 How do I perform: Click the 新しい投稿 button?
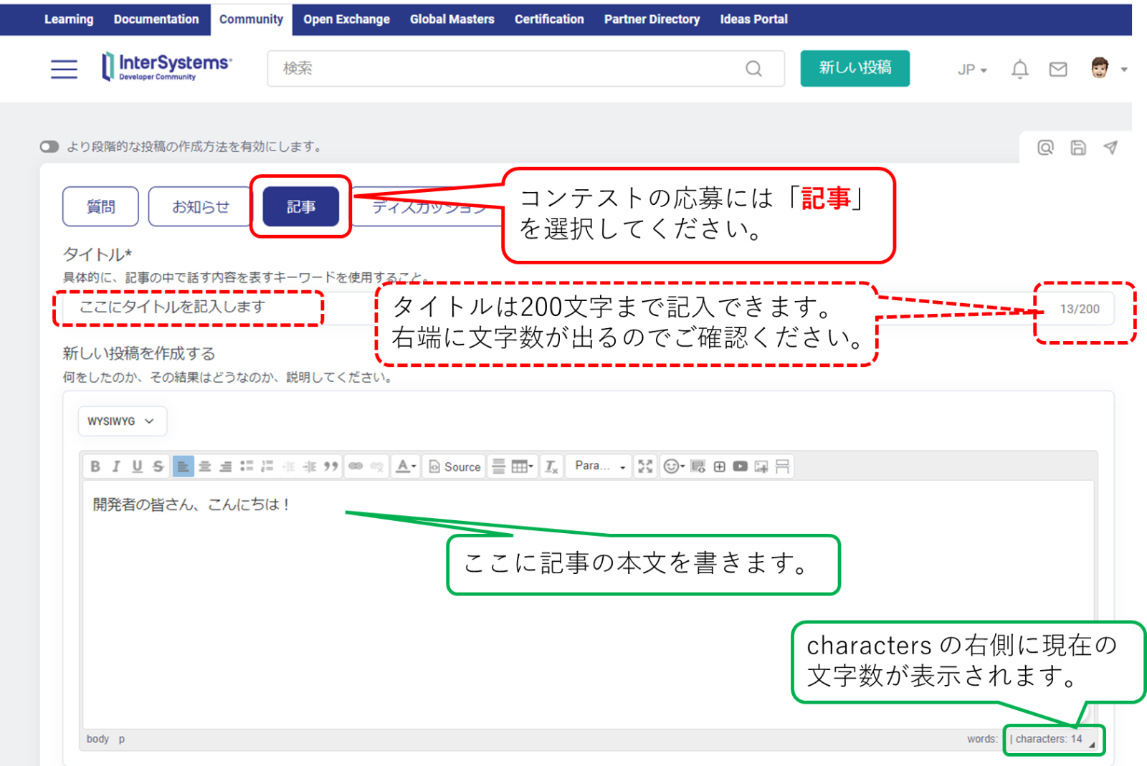point(855,68)
